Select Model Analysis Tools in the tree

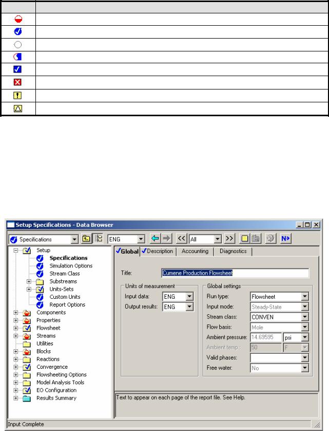coord(60,382)
